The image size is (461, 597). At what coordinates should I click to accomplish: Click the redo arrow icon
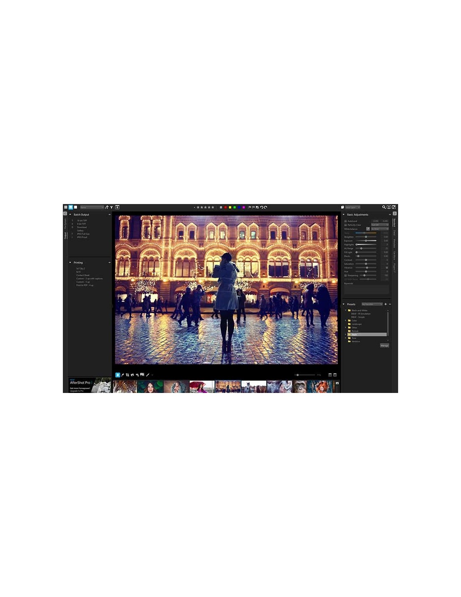click(x=265, y=207)
